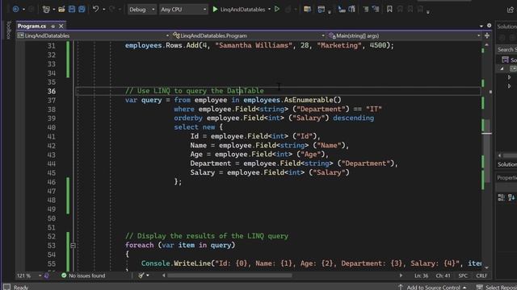Click the comment-out lines toolbar icon

(366, 9)
